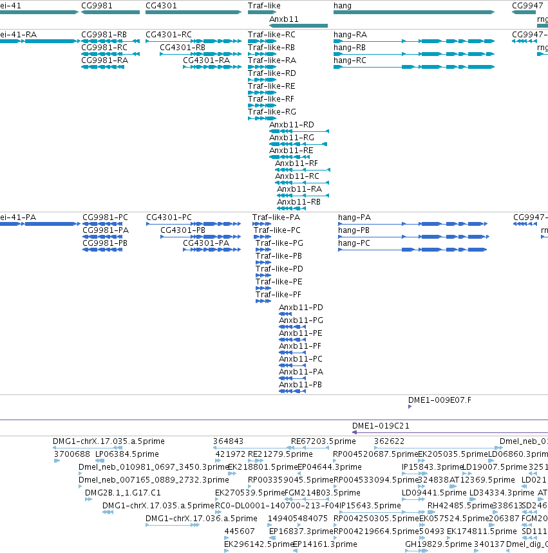Image resolution: width=548 pixels, height=554 pixels.
Task: Select the Anxb11-RB transcript
Action: click(x=291, y=208)
